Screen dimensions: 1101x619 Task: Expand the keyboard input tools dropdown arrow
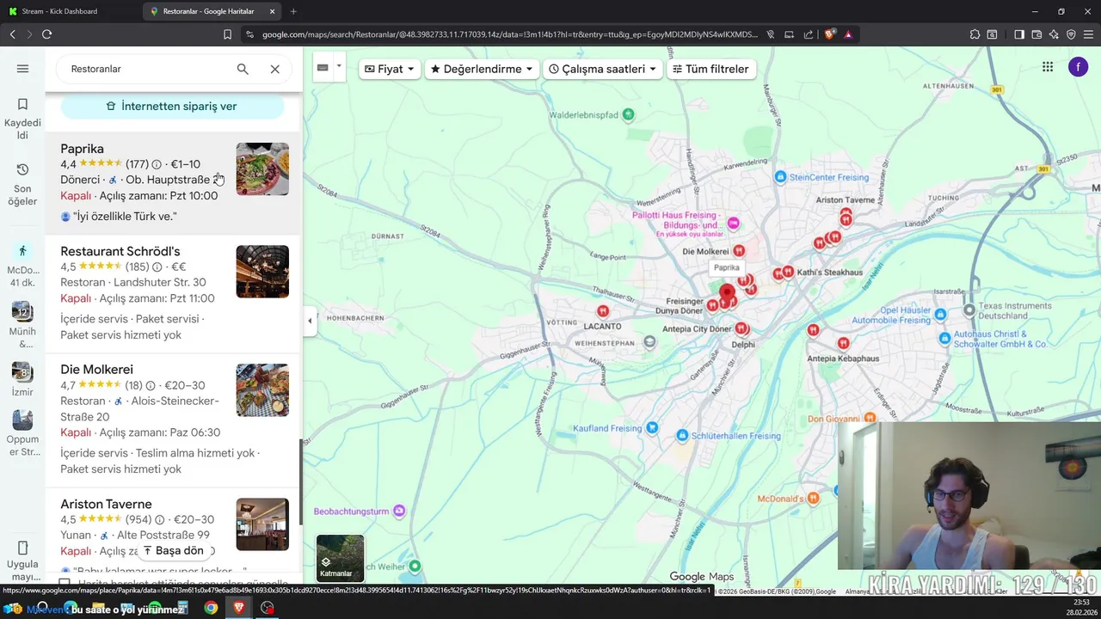click(339, 67)
